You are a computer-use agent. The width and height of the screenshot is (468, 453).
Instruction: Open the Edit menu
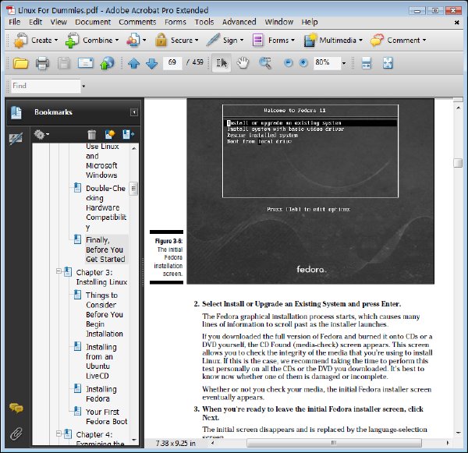35,22
